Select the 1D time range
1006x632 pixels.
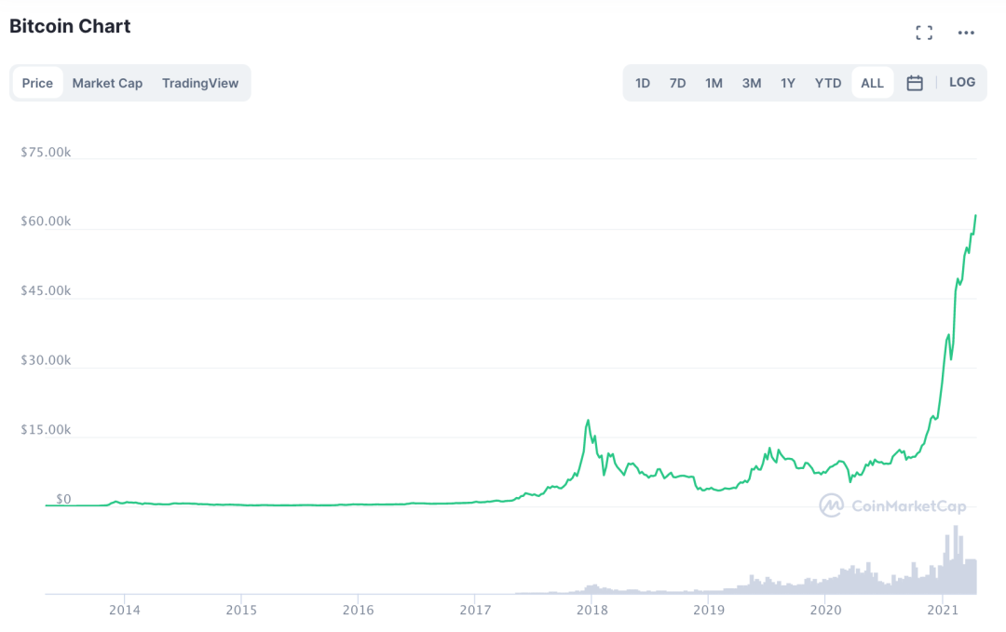(x=643, y=83)
